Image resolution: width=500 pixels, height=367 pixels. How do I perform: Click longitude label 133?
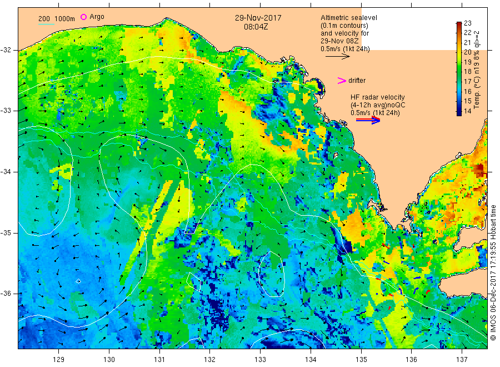[260, 360]
